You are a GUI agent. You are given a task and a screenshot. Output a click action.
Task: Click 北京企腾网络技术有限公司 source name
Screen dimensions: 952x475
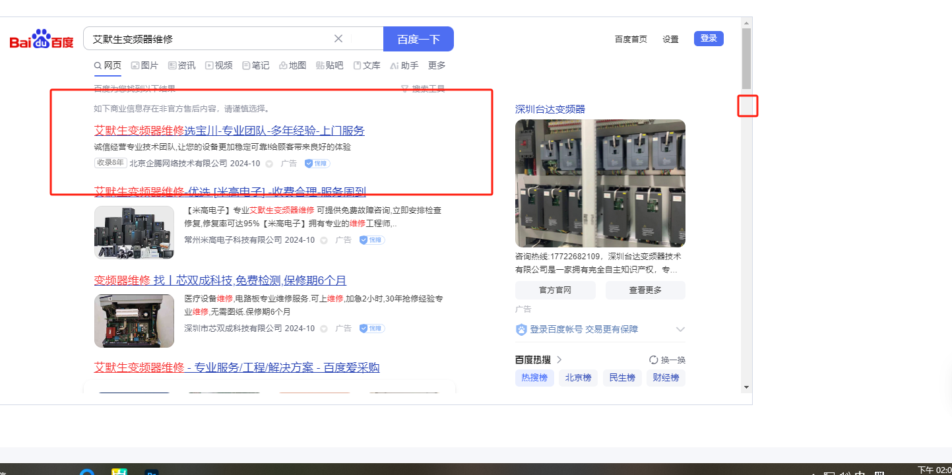coord(178,164)
